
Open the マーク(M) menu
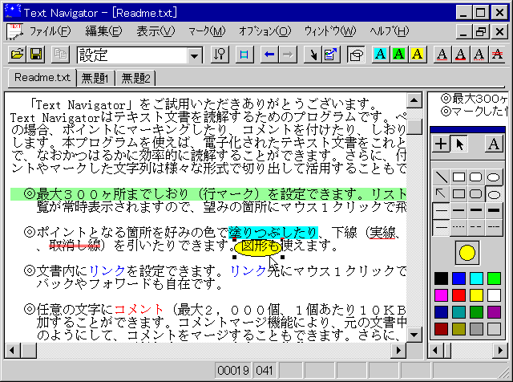coord(207,31)
